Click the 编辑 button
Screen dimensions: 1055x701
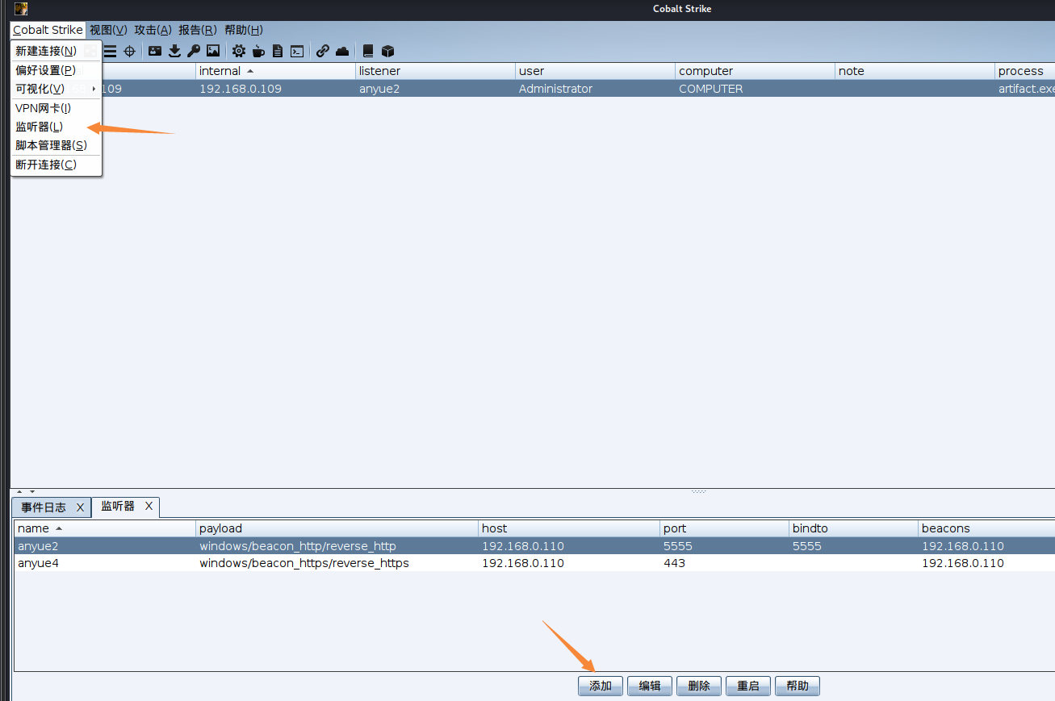click(650, 686)
